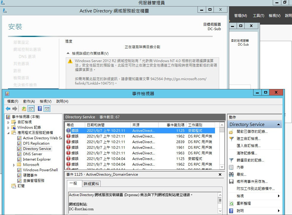Click 清除記錄檔 action link
The image size is (292, 215).
click(x=247, y=153)
